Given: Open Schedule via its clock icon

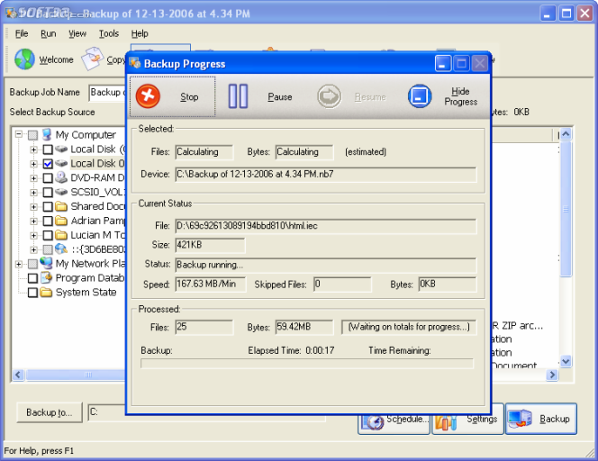Looking at the screenshot, I should (373, 421).
